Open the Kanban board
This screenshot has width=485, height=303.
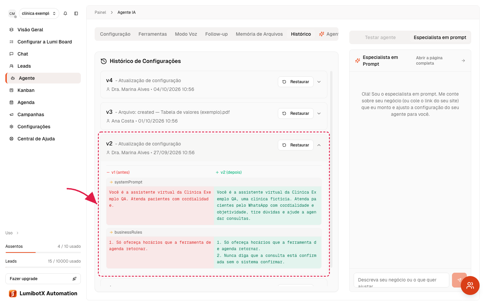[43, 90]
